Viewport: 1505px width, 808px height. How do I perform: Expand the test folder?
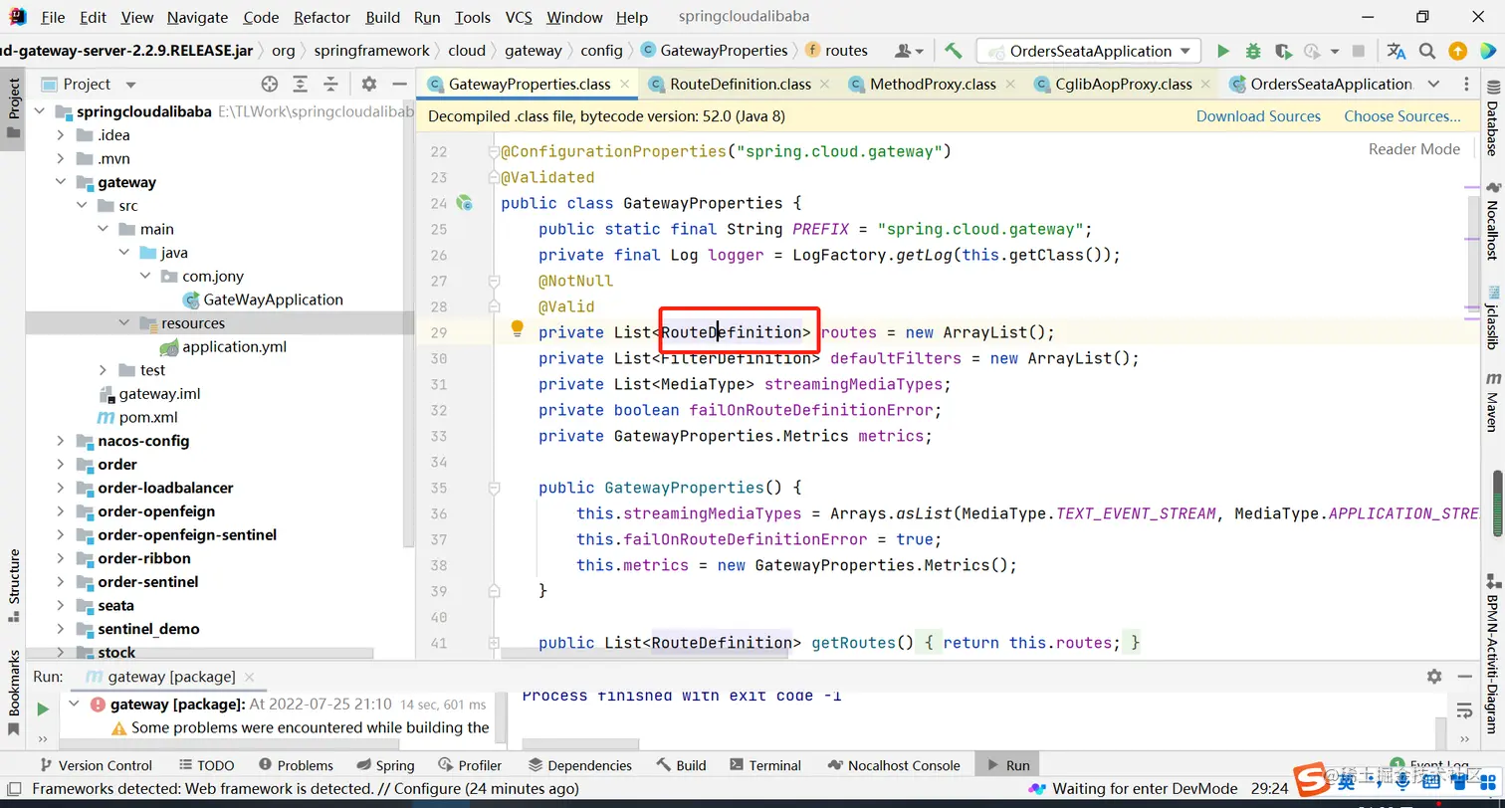pos(103,370)
